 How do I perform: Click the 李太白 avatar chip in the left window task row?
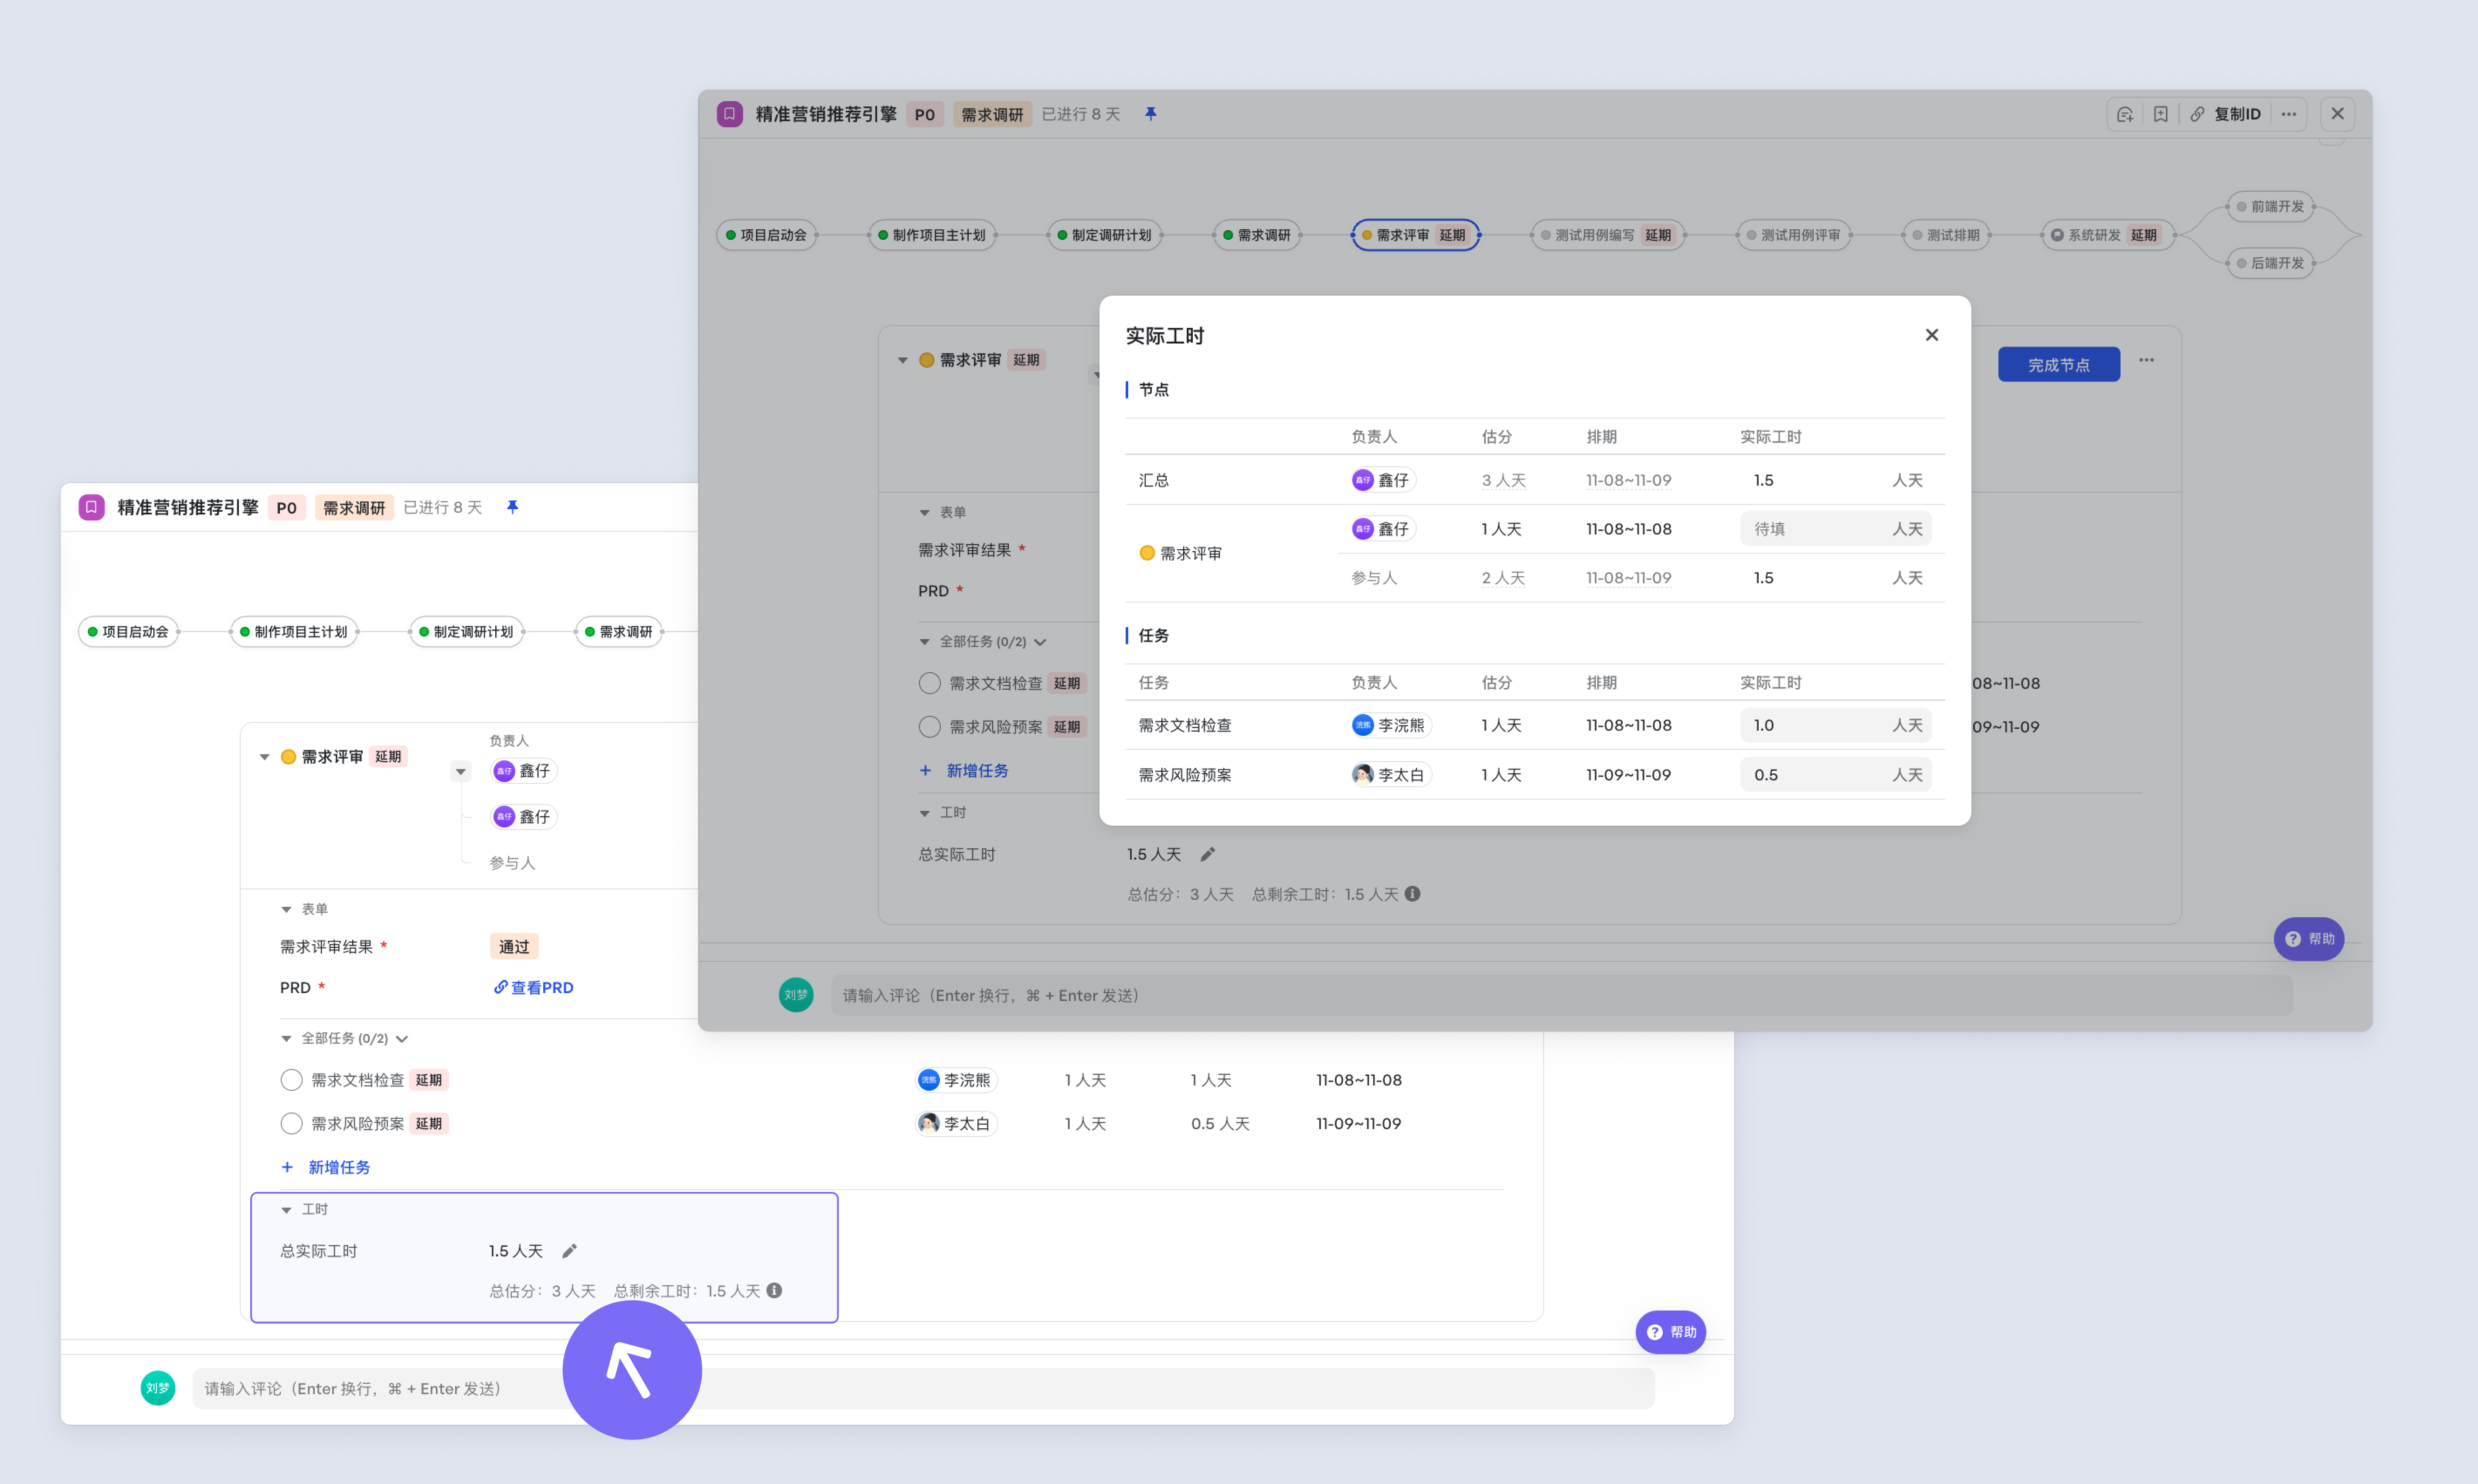click(x=956, y=1124)
